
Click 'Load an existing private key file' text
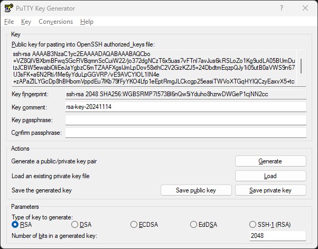[51, 176]
